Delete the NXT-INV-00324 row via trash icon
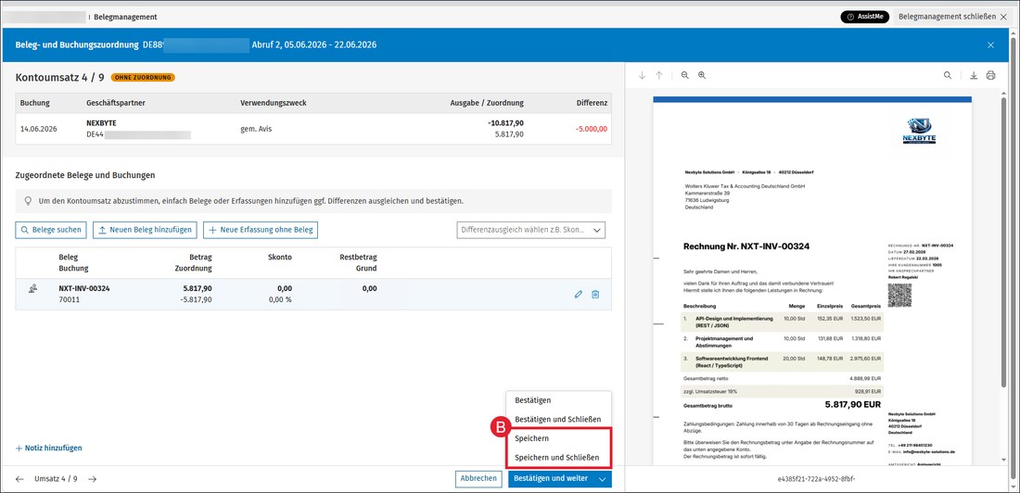This screenshot has width=1020, height=493. coord(595,295)
